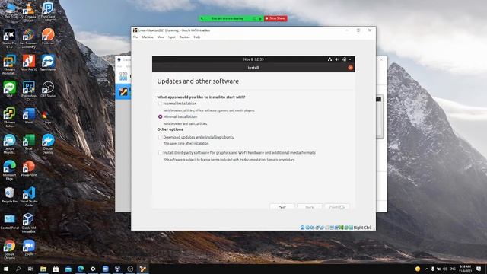Open File Explorer from taskbar
The image size is (487, 274).
coord(43,269)
